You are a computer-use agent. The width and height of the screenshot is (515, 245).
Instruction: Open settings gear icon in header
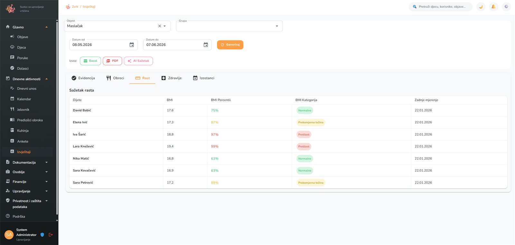[x=506, y=7]
